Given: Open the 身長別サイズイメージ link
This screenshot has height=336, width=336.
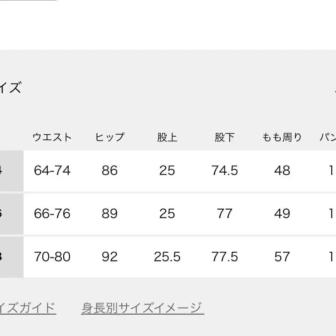Looking at the screenshot, I should coord(142,308).
